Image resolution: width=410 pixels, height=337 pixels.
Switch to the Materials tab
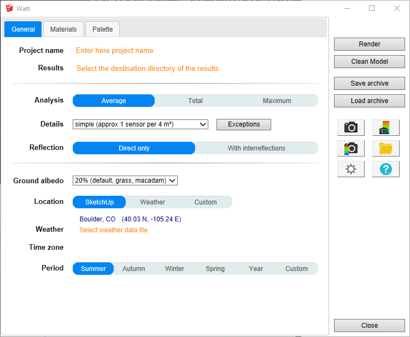pyautogui.click(x=63, y=29)
